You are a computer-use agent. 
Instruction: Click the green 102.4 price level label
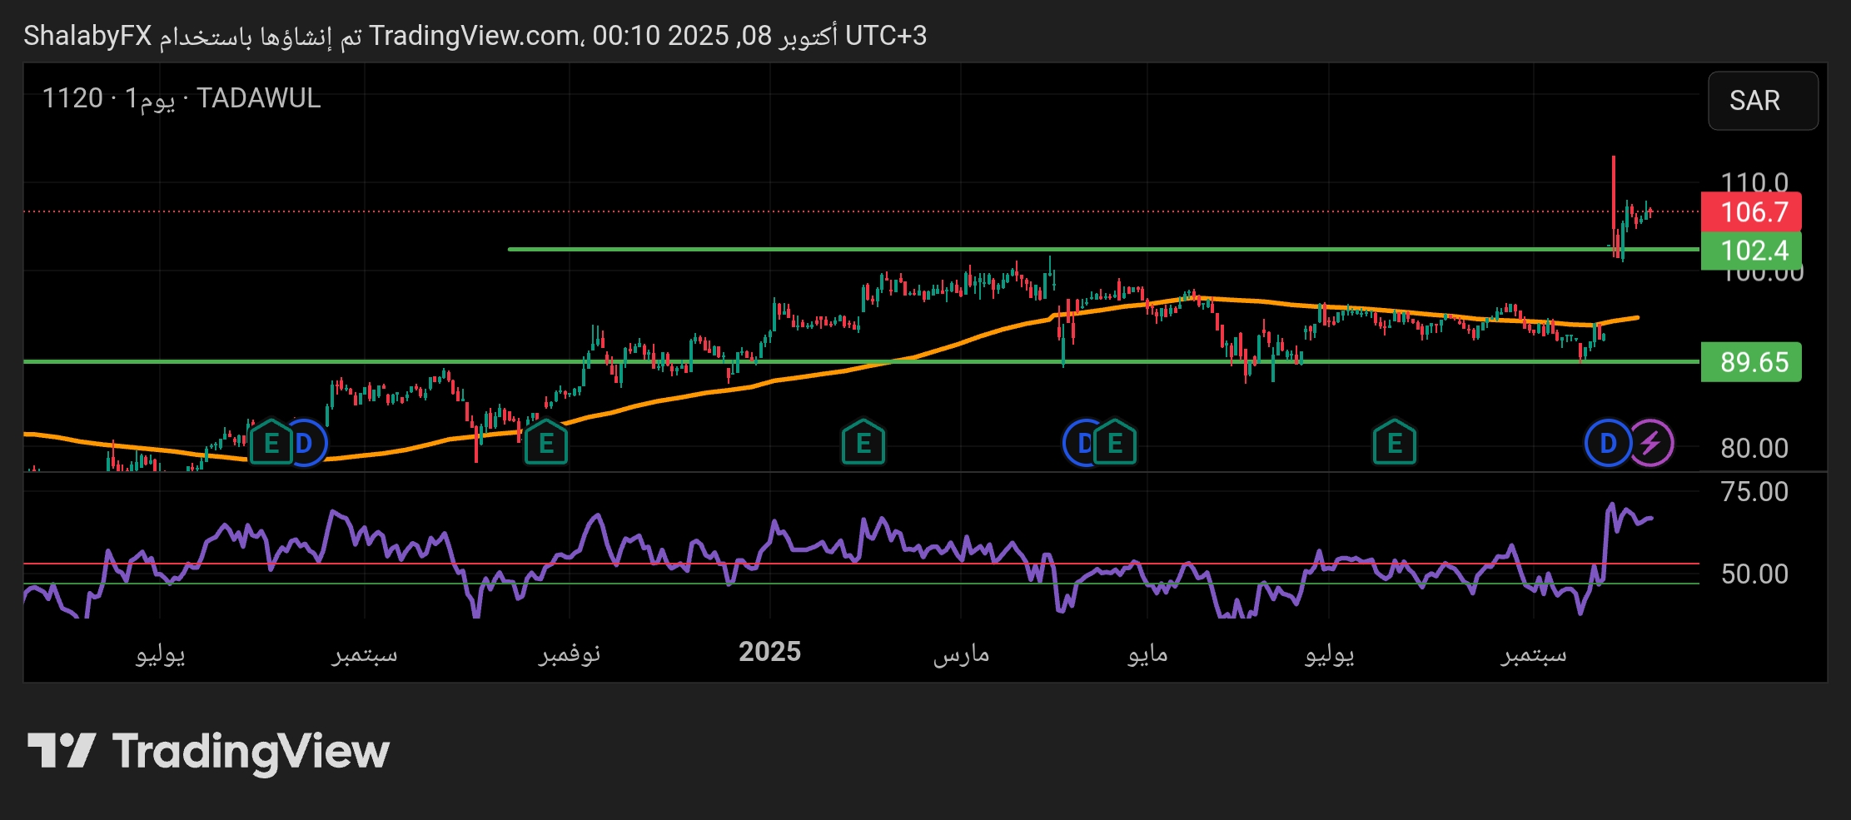coord(1751,251)
